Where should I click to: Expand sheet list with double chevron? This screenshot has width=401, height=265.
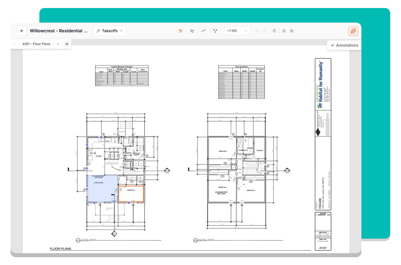tap(67, 44)
